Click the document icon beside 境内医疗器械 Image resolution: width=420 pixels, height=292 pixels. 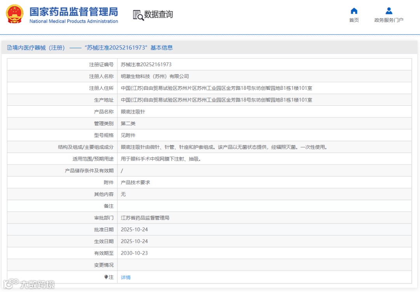point(9,48)
